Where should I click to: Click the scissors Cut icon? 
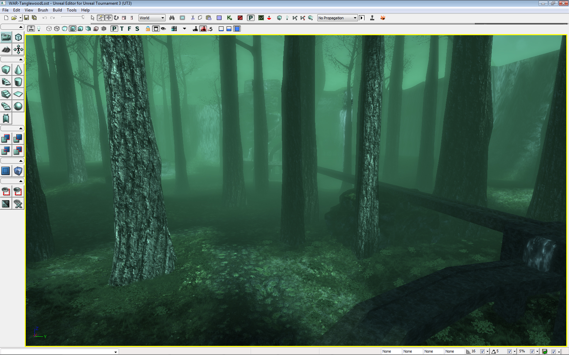point(193,18)
